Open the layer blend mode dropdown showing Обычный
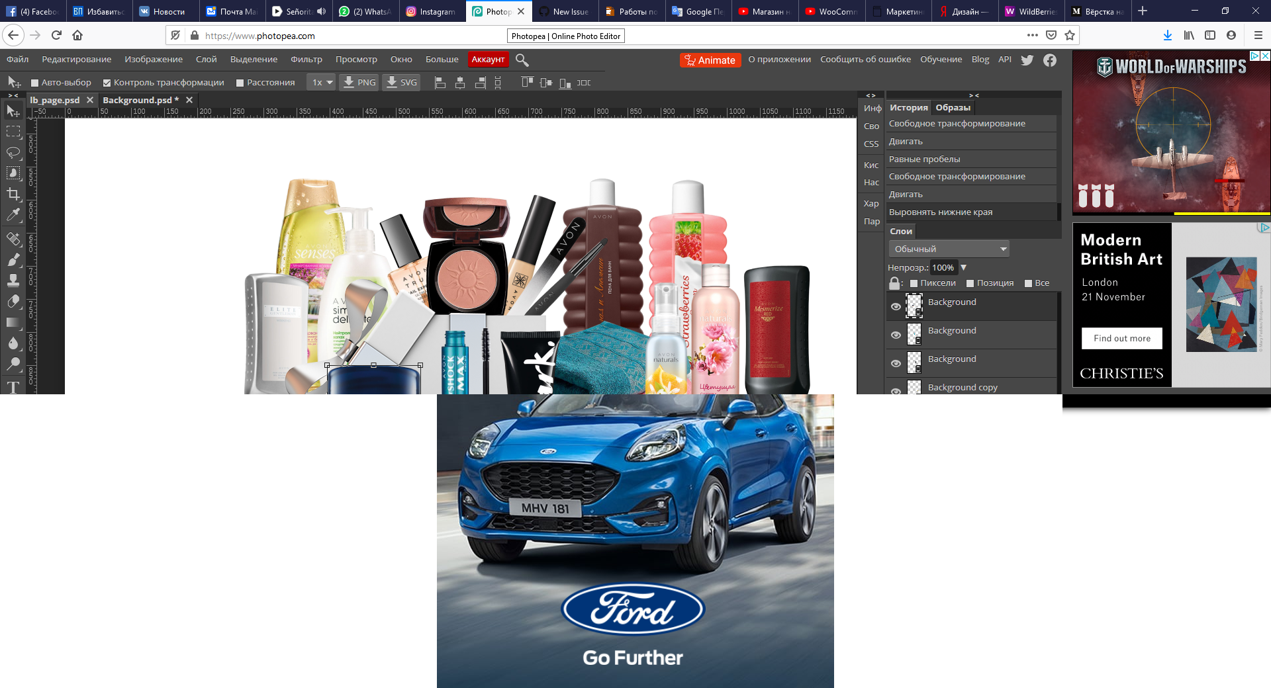This screenshot has width=1271, height=688. 948,249
